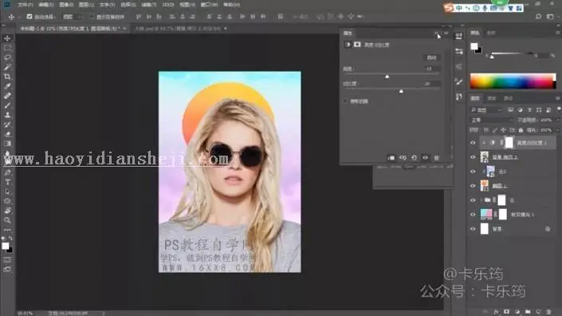The width and height of the screenshot is (562, 316).
Task: Open the auto-select target dropdown
Action: click(x=72, y=17)
